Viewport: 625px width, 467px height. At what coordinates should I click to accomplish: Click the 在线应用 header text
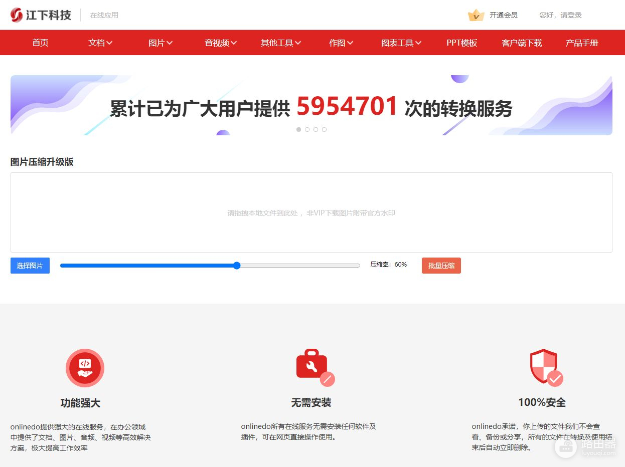(x=104, y=15)
